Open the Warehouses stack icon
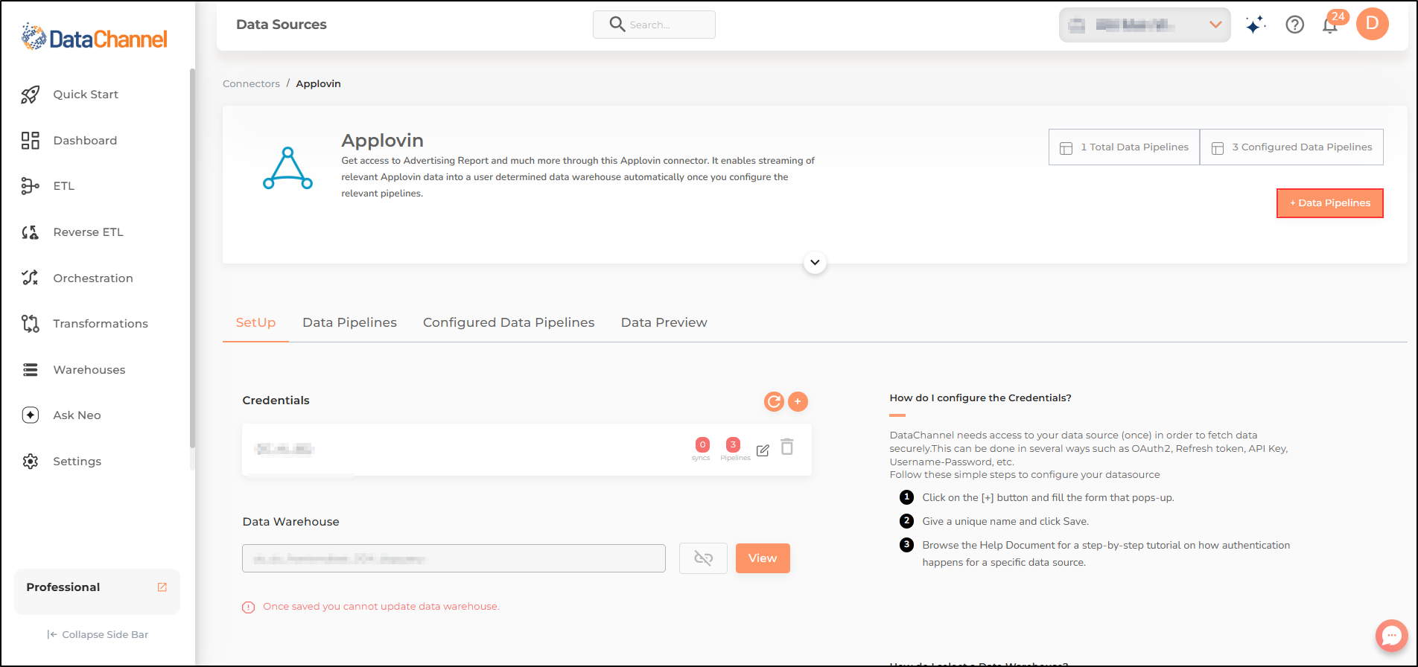 30,370
